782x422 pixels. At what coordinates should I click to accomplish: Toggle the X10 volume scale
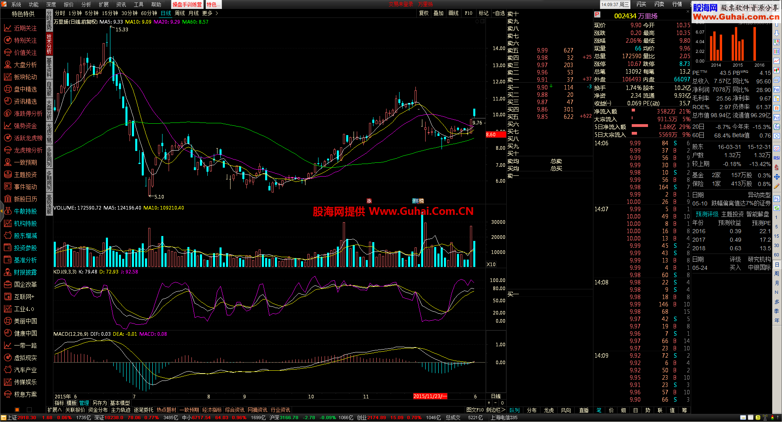tap(491, 264)
